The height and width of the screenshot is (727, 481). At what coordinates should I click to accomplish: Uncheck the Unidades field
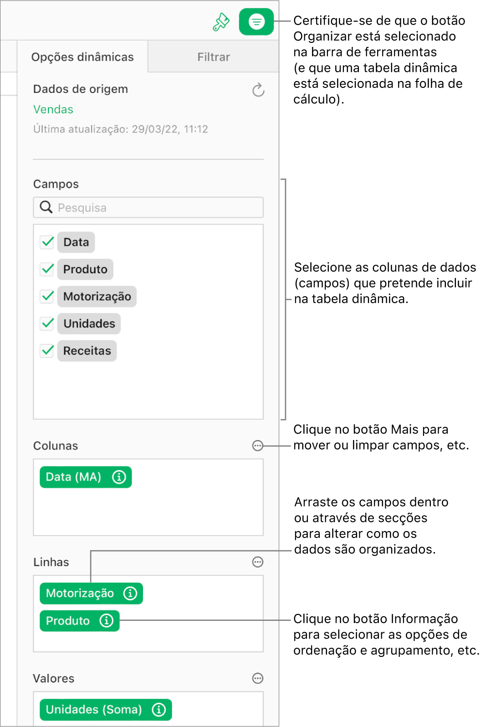(x=46, y=323)
